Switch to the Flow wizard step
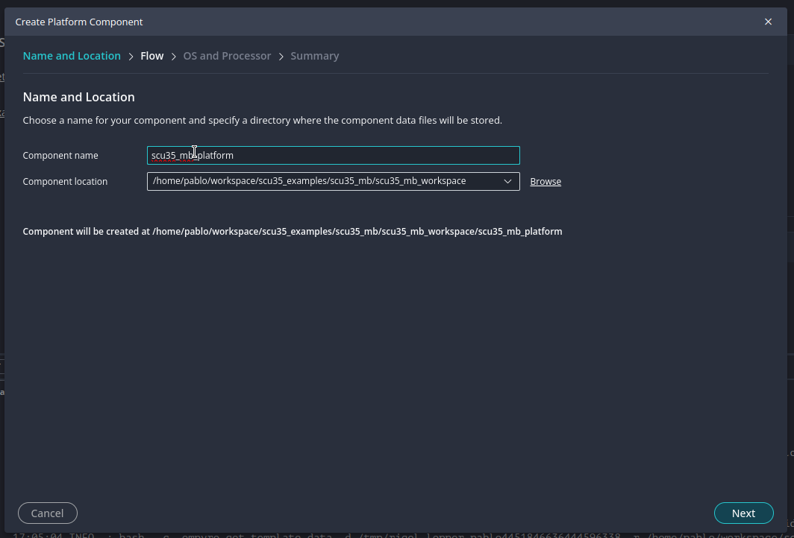This screenshot has height=538, width=794. click(151, 55)
